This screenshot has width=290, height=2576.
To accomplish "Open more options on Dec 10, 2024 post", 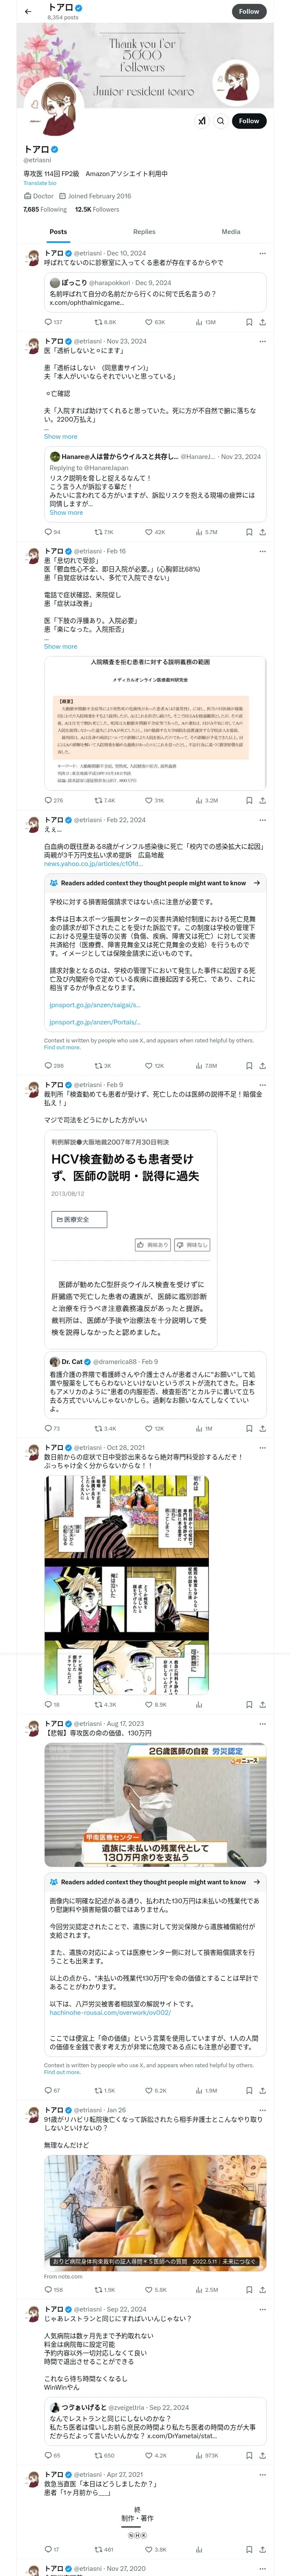I will pyautogui.click(x=263, y=253).
